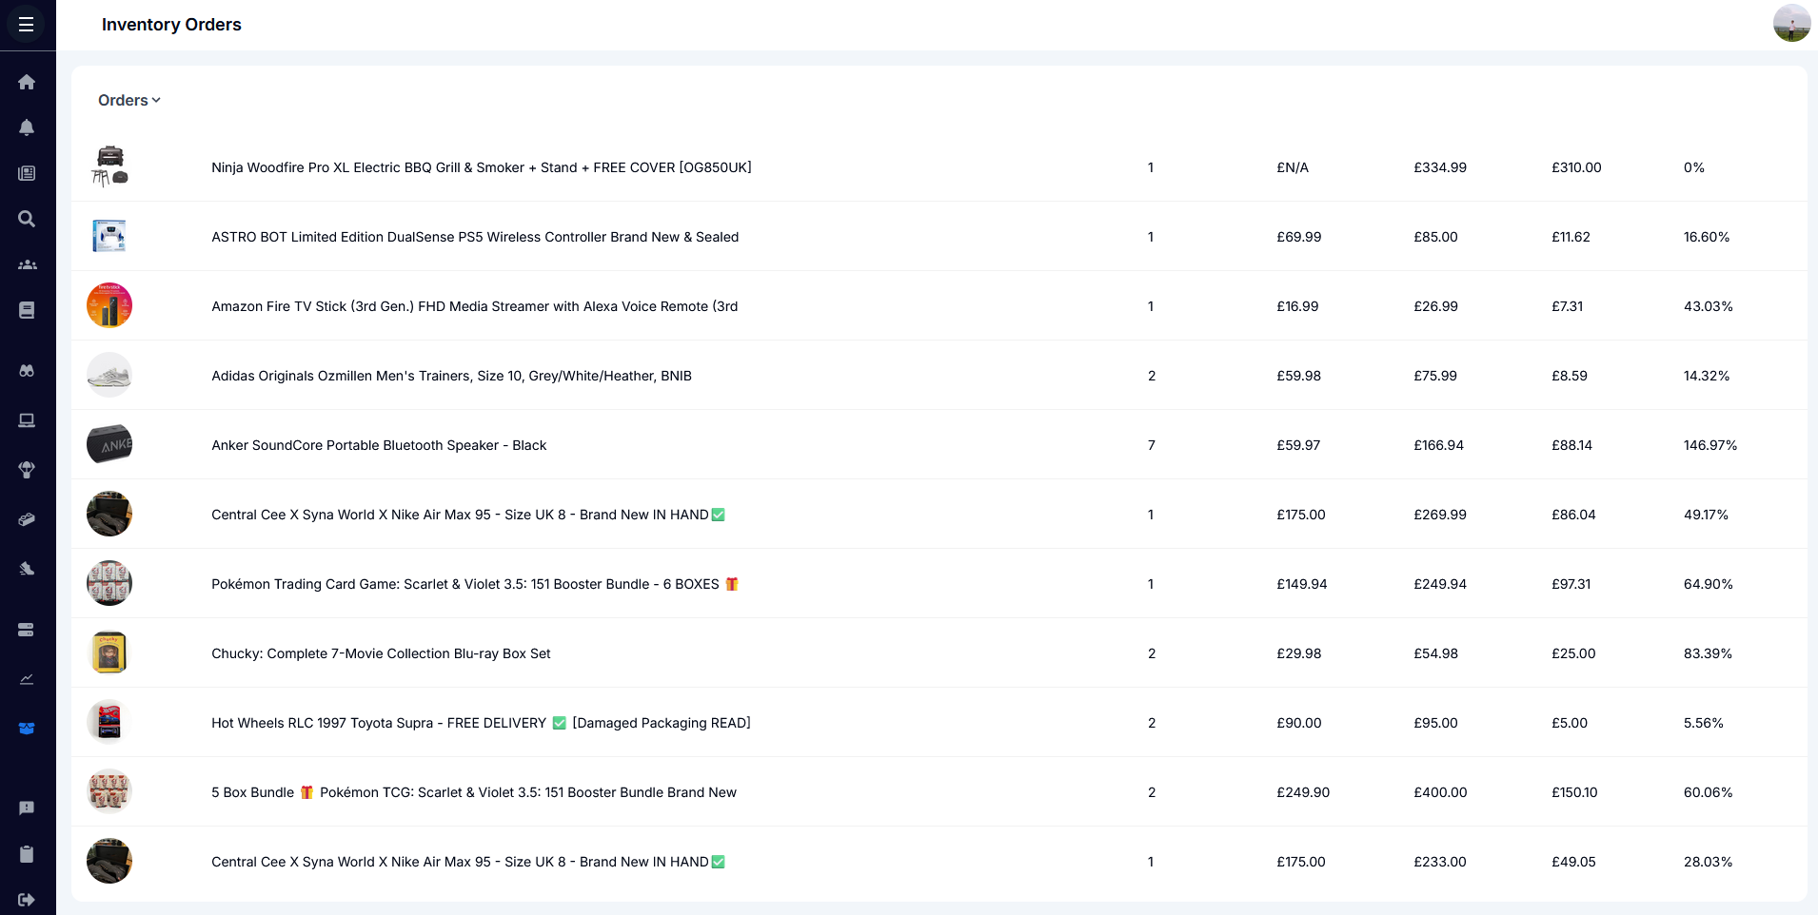Open the line chart sidebar icon
Screen dimensions: 1818x915
tap(27, 679)
